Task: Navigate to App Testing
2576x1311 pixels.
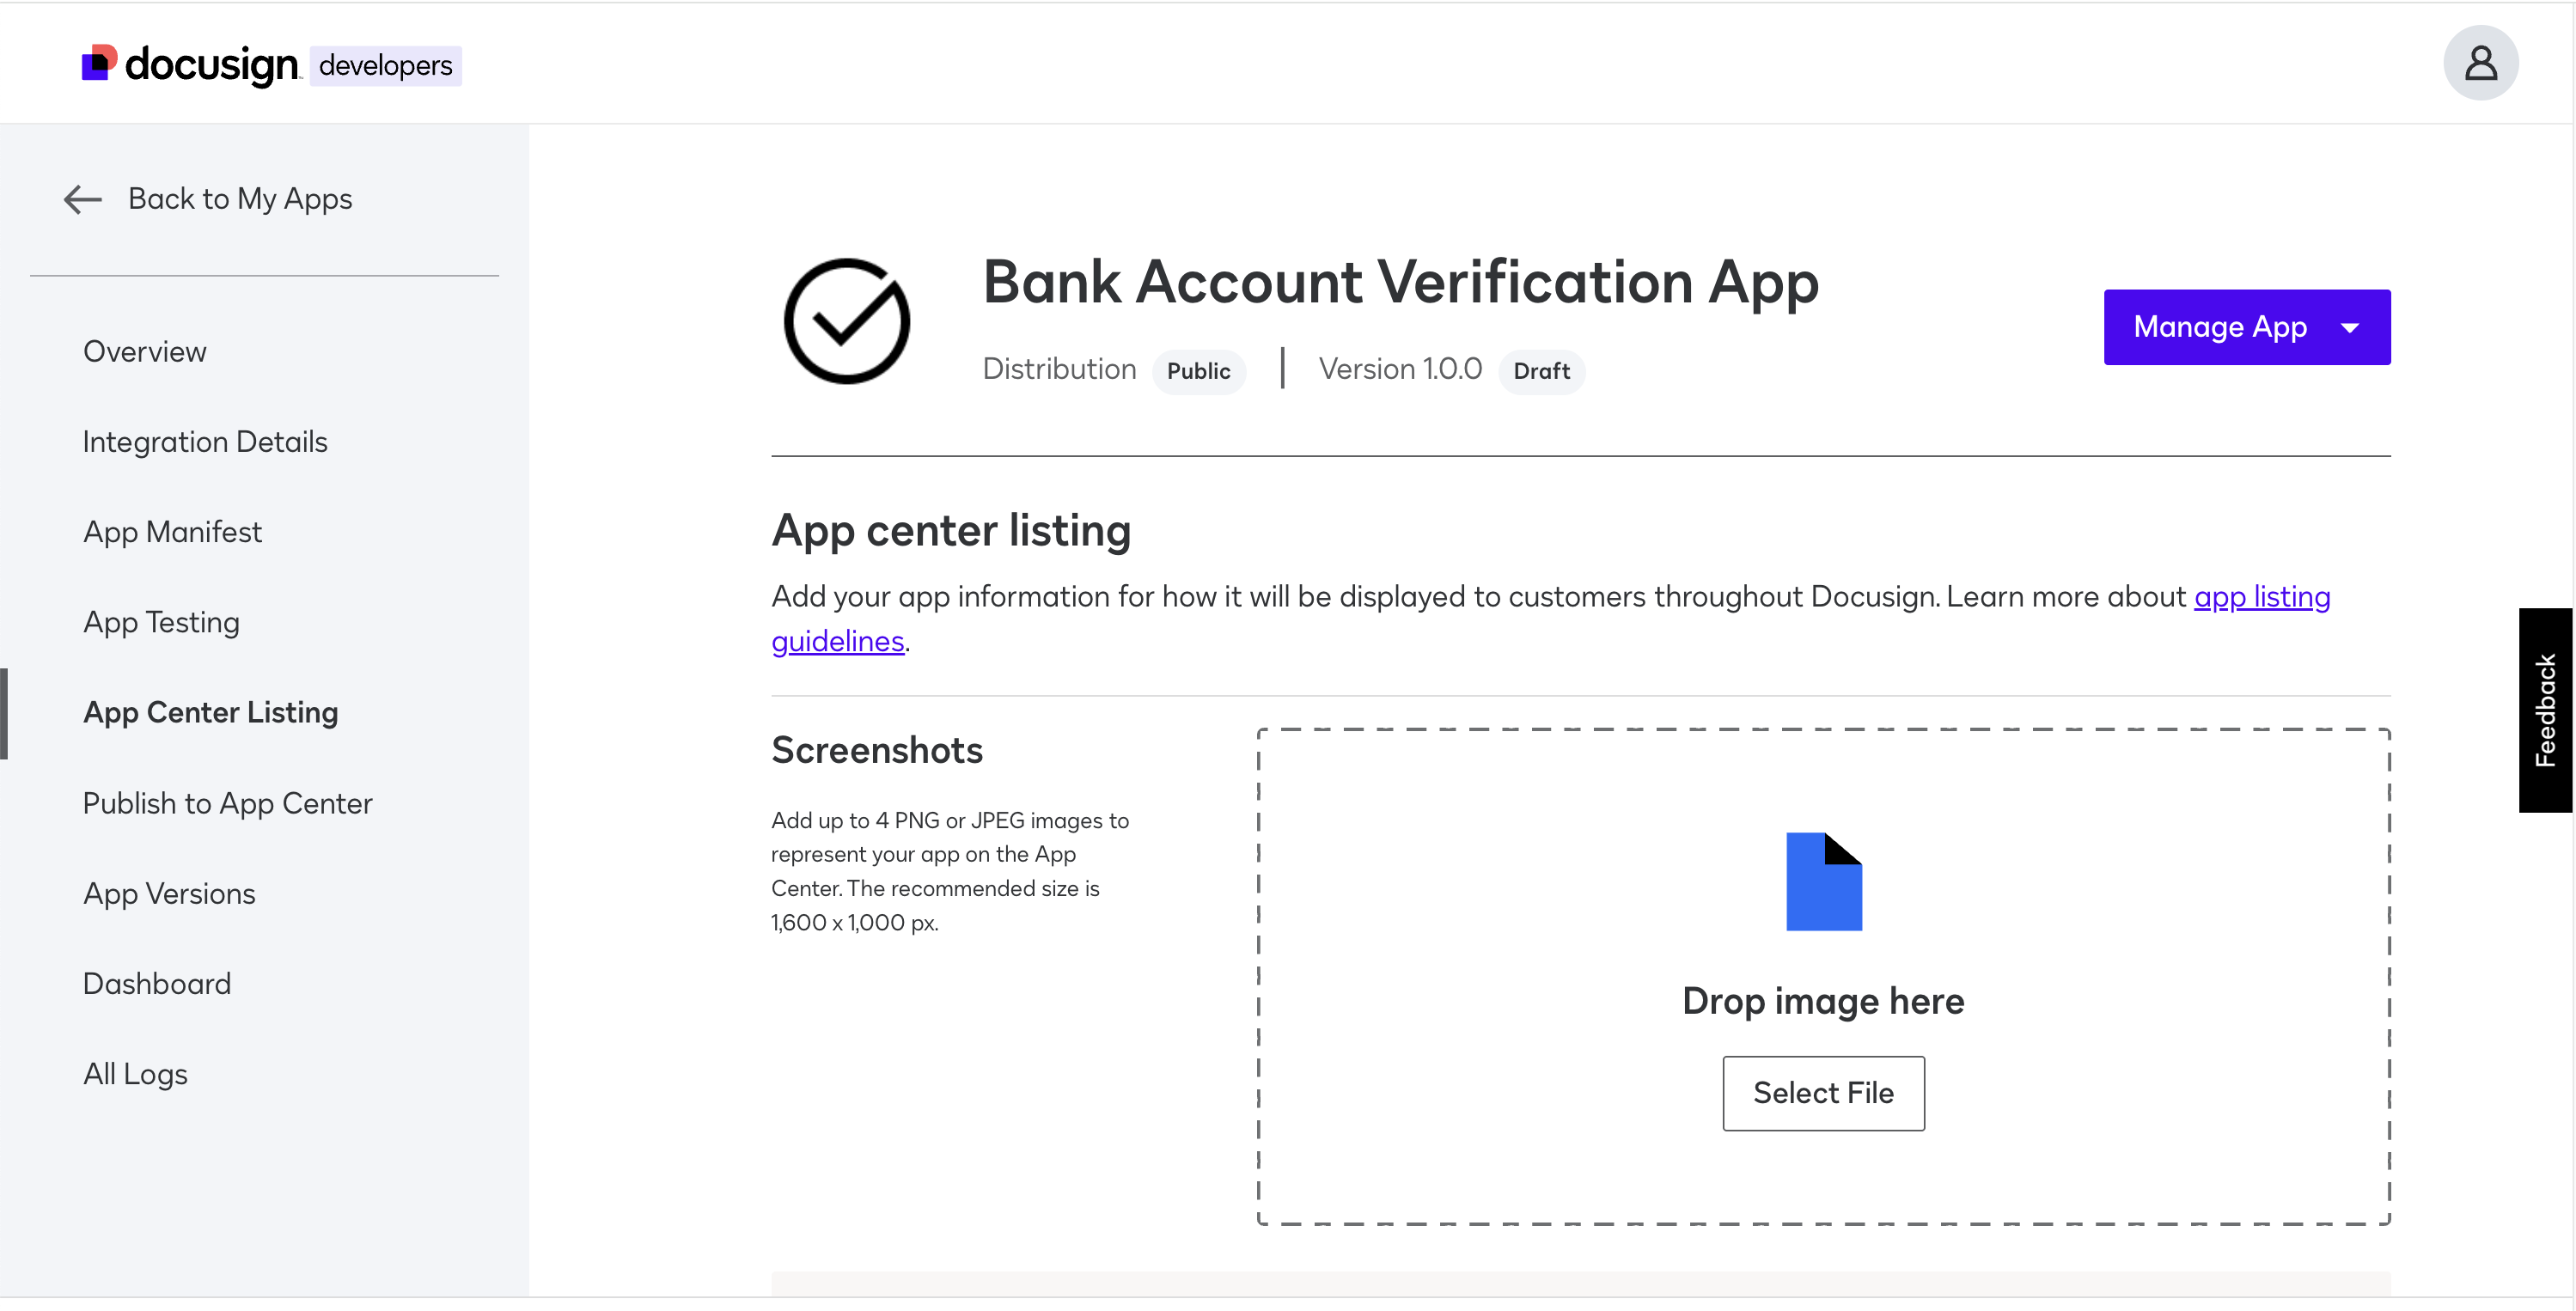Action: coord(161,622)
